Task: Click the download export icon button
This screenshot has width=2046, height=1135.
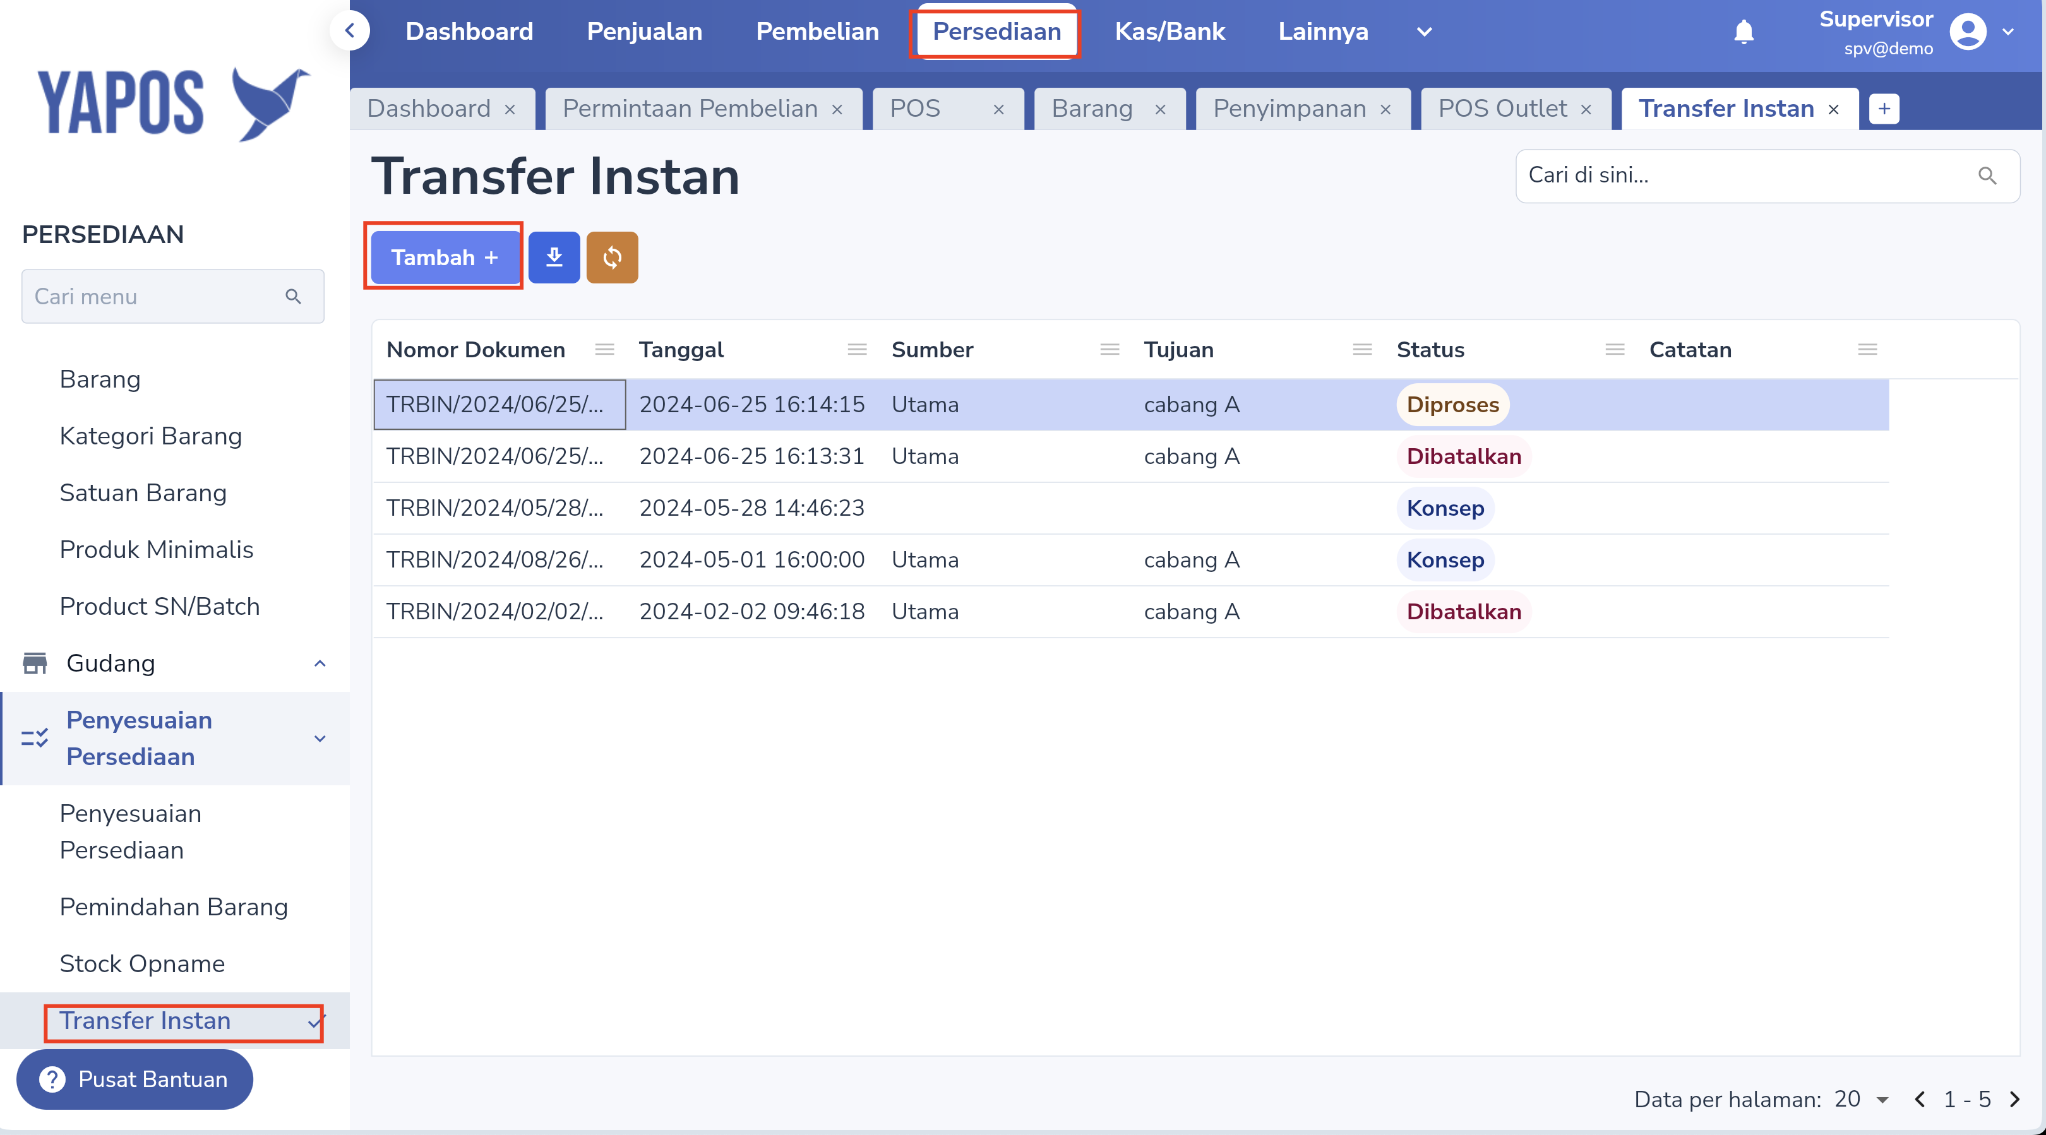Action: coord(554,257)
